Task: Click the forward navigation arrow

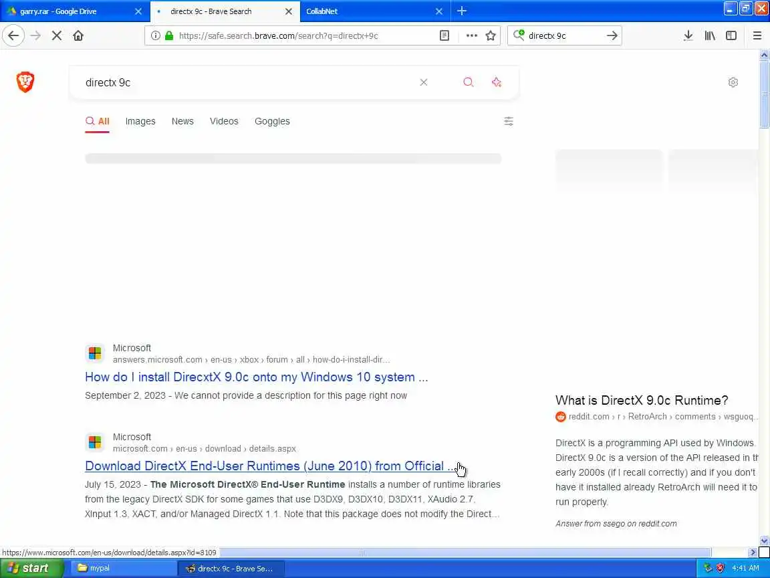Action: (35, 35)
